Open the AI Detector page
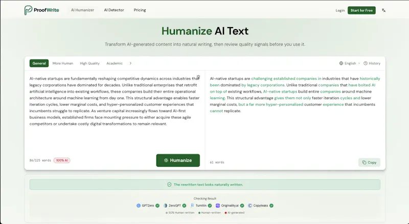The image size is (409, 224). (x=114, y=10)
